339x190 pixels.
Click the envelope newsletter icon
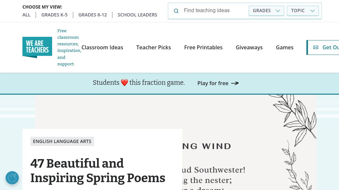[316, 47]
